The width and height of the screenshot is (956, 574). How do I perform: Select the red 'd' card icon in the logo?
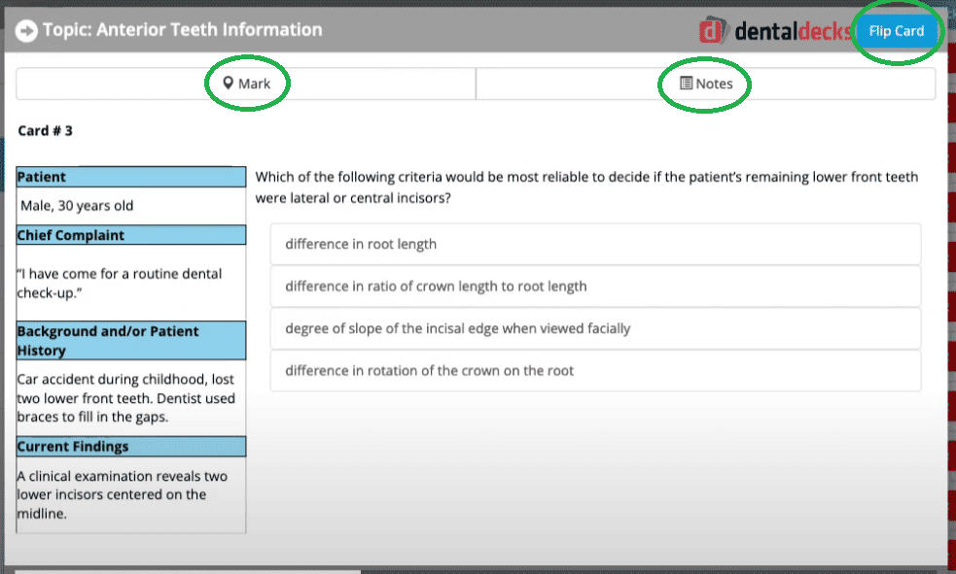click(709, 30)
